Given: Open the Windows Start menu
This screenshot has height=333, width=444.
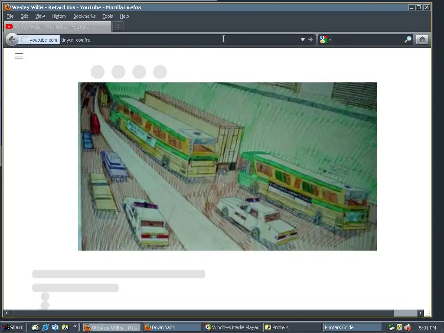Looking at the screenshot, I should click(x=13, y=327).
